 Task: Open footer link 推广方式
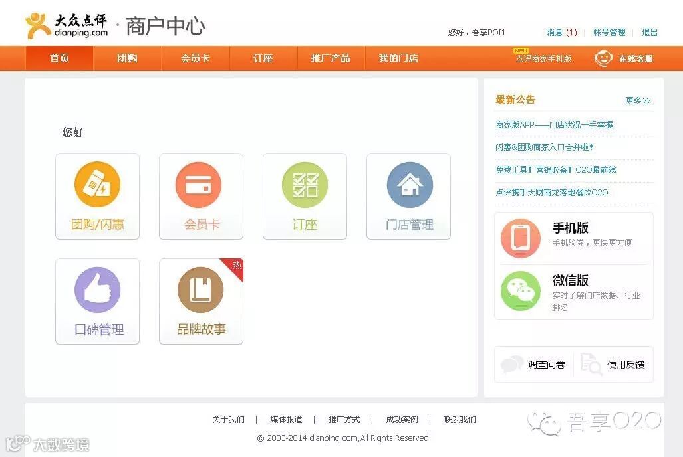[x=344, y=420]
